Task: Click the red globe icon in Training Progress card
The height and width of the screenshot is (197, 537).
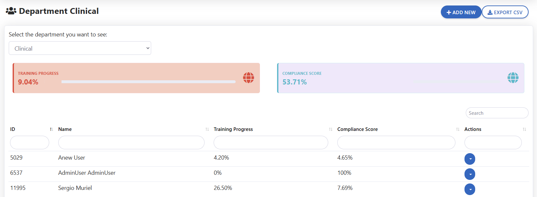Action: [x=248, y=78]
